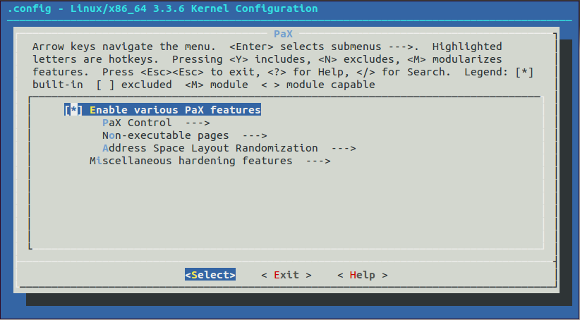This screenshot has height=320, width=580.
Task: Select the Enable various PaX features label
Action: [x=175, y=110]
